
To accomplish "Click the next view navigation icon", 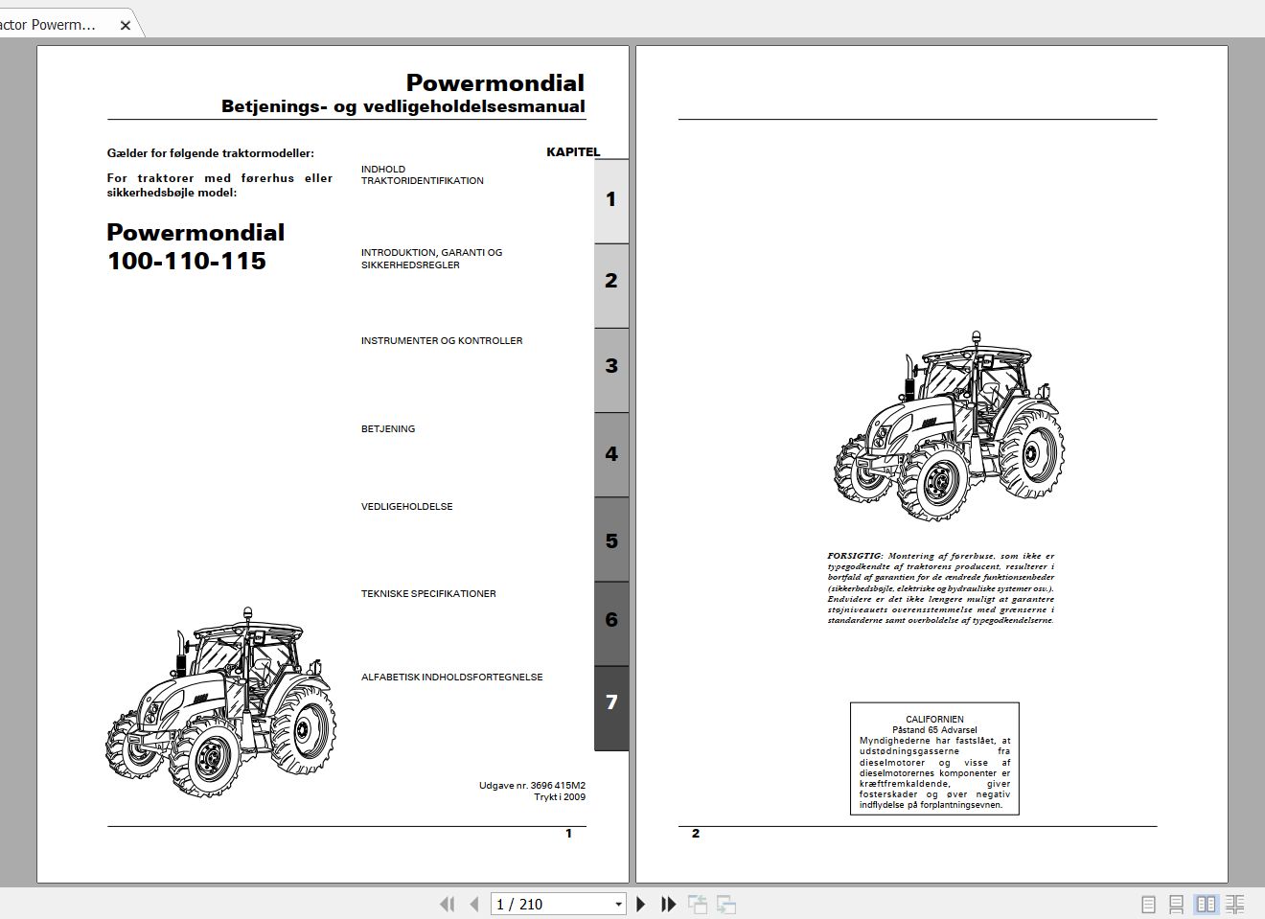I will click(726, 904).
